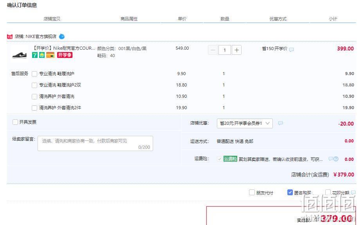Click the green 运费险 label badge
The width and height of the screenshot is (359, 225).
click(230, 158)
